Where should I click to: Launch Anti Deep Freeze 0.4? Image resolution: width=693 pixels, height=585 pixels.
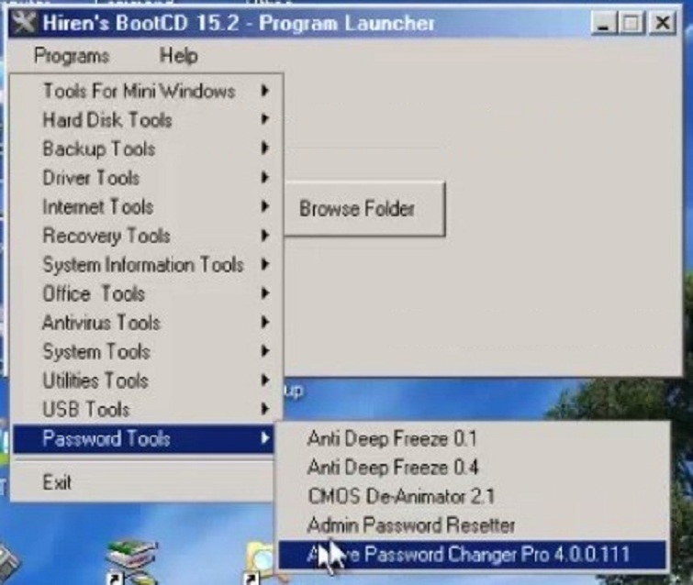[393, 468]
